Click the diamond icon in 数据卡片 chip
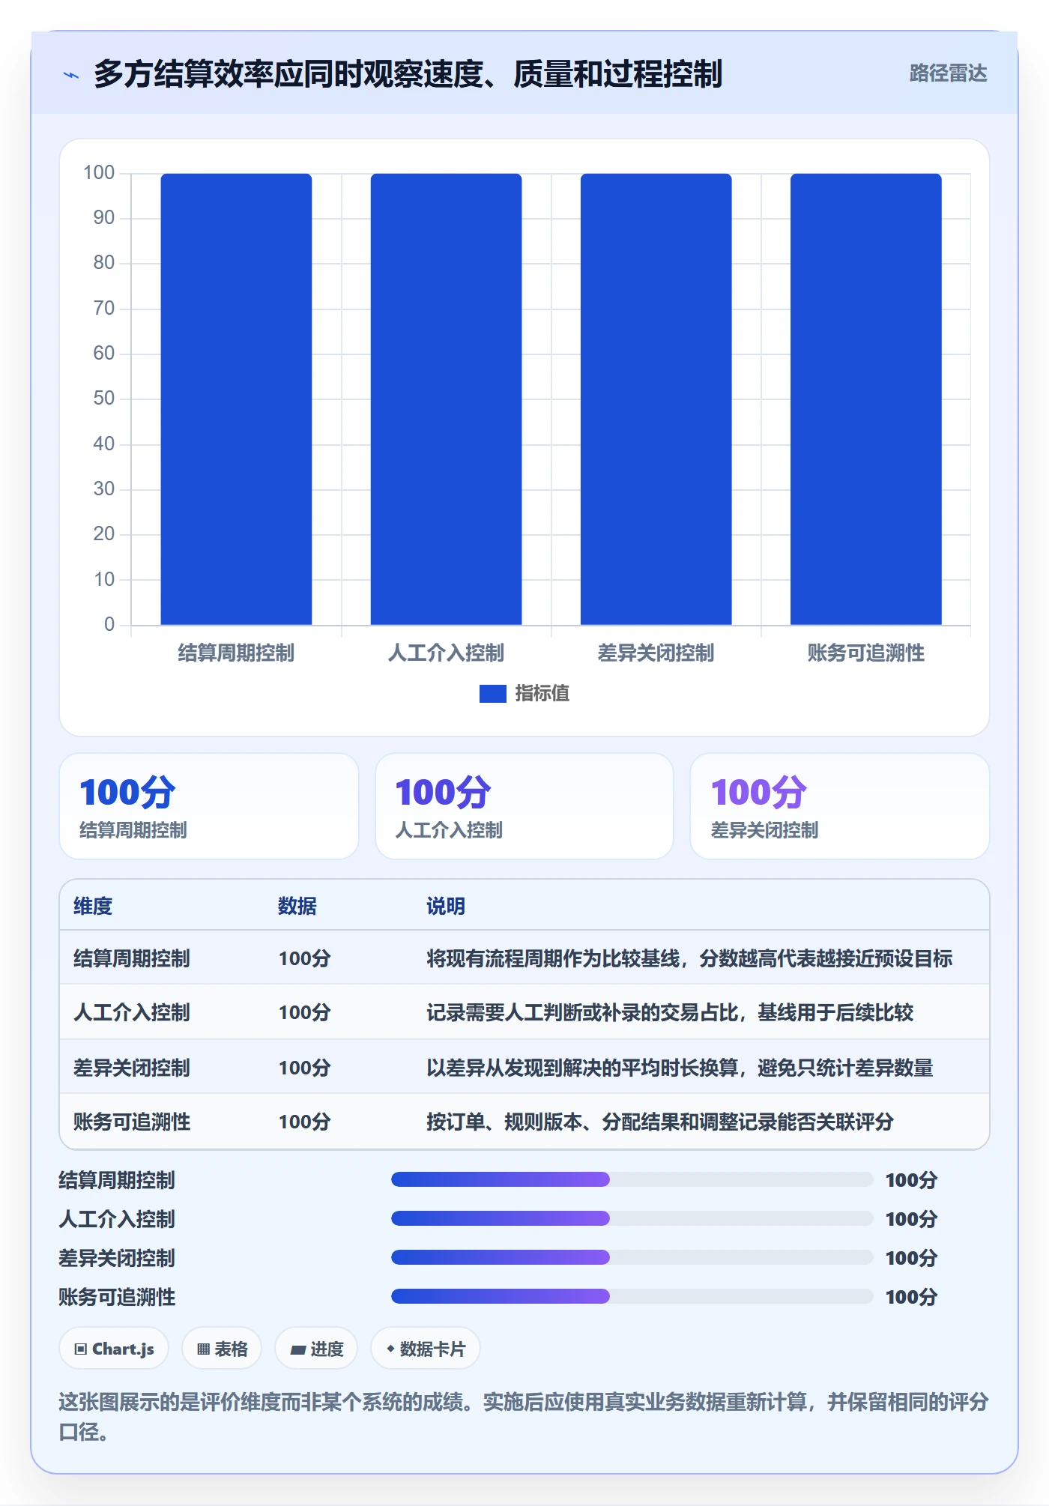The image size is (1049, 1506). click(x=390, y=1349)
